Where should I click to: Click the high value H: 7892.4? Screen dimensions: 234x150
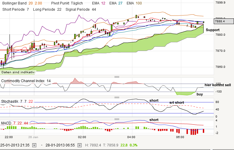pyautogui.click(x=93, y=145)
